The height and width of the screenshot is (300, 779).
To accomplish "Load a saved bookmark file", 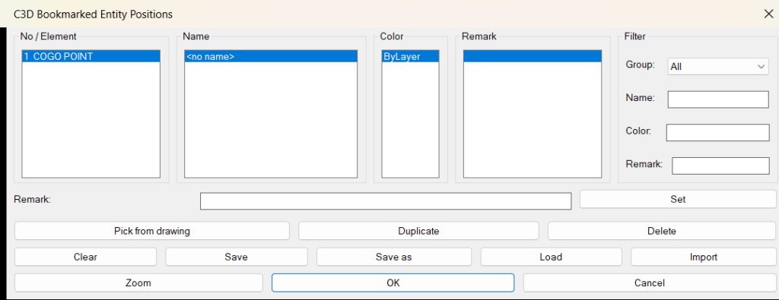I will point(551,257).
